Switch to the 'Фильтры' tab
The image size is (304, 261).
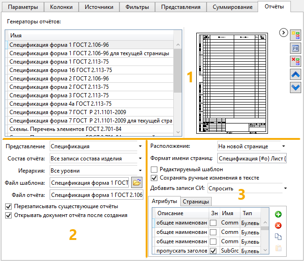point(137,7)
